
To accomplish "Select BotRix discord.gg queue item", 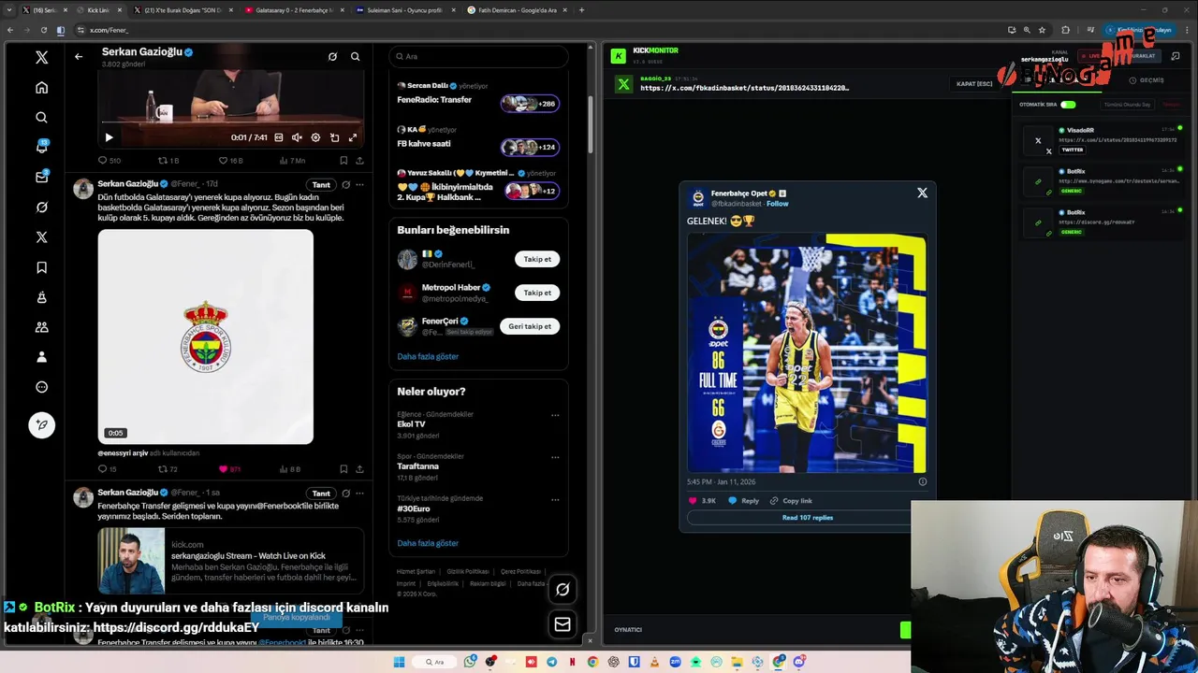I will [1103, 222].
